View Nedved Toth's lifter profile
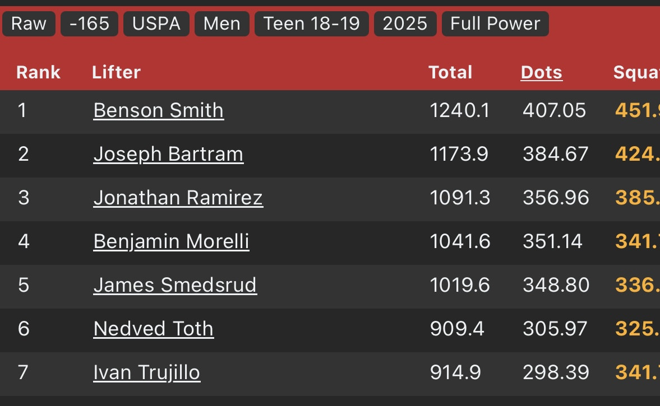660x406 pixels. click(153, 329)
